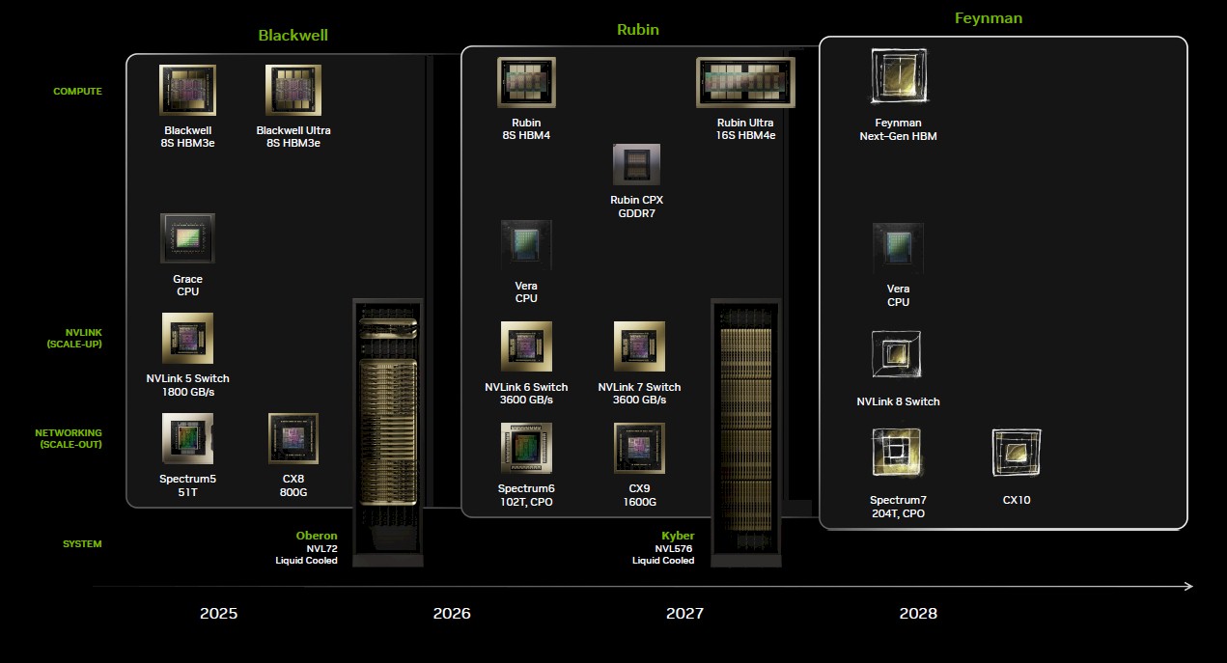Click the Feynman generation heading
Screen dimensions: 1227x663
pyautogui.click(x=988, y=18)
